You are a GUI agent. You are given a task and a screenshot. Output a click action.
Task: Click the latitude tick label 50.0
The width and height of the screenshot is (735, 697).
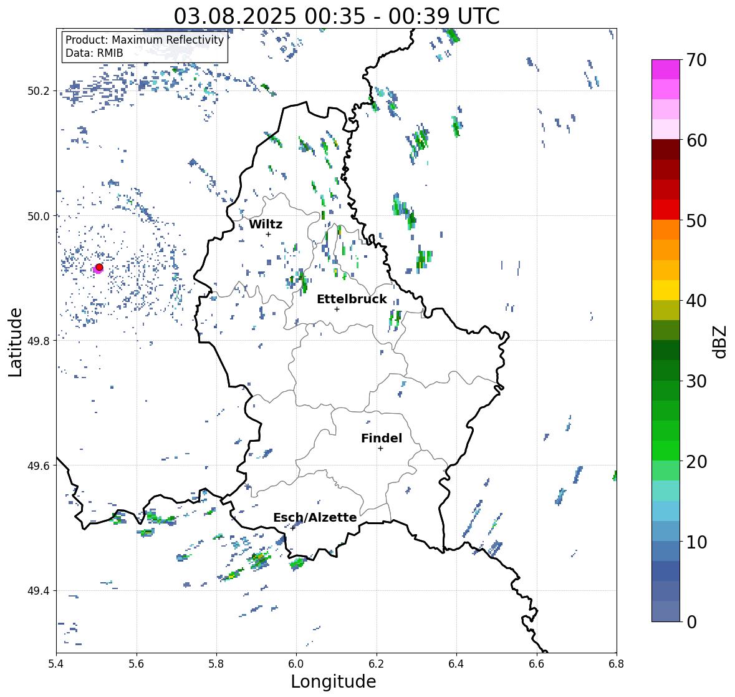39,217
